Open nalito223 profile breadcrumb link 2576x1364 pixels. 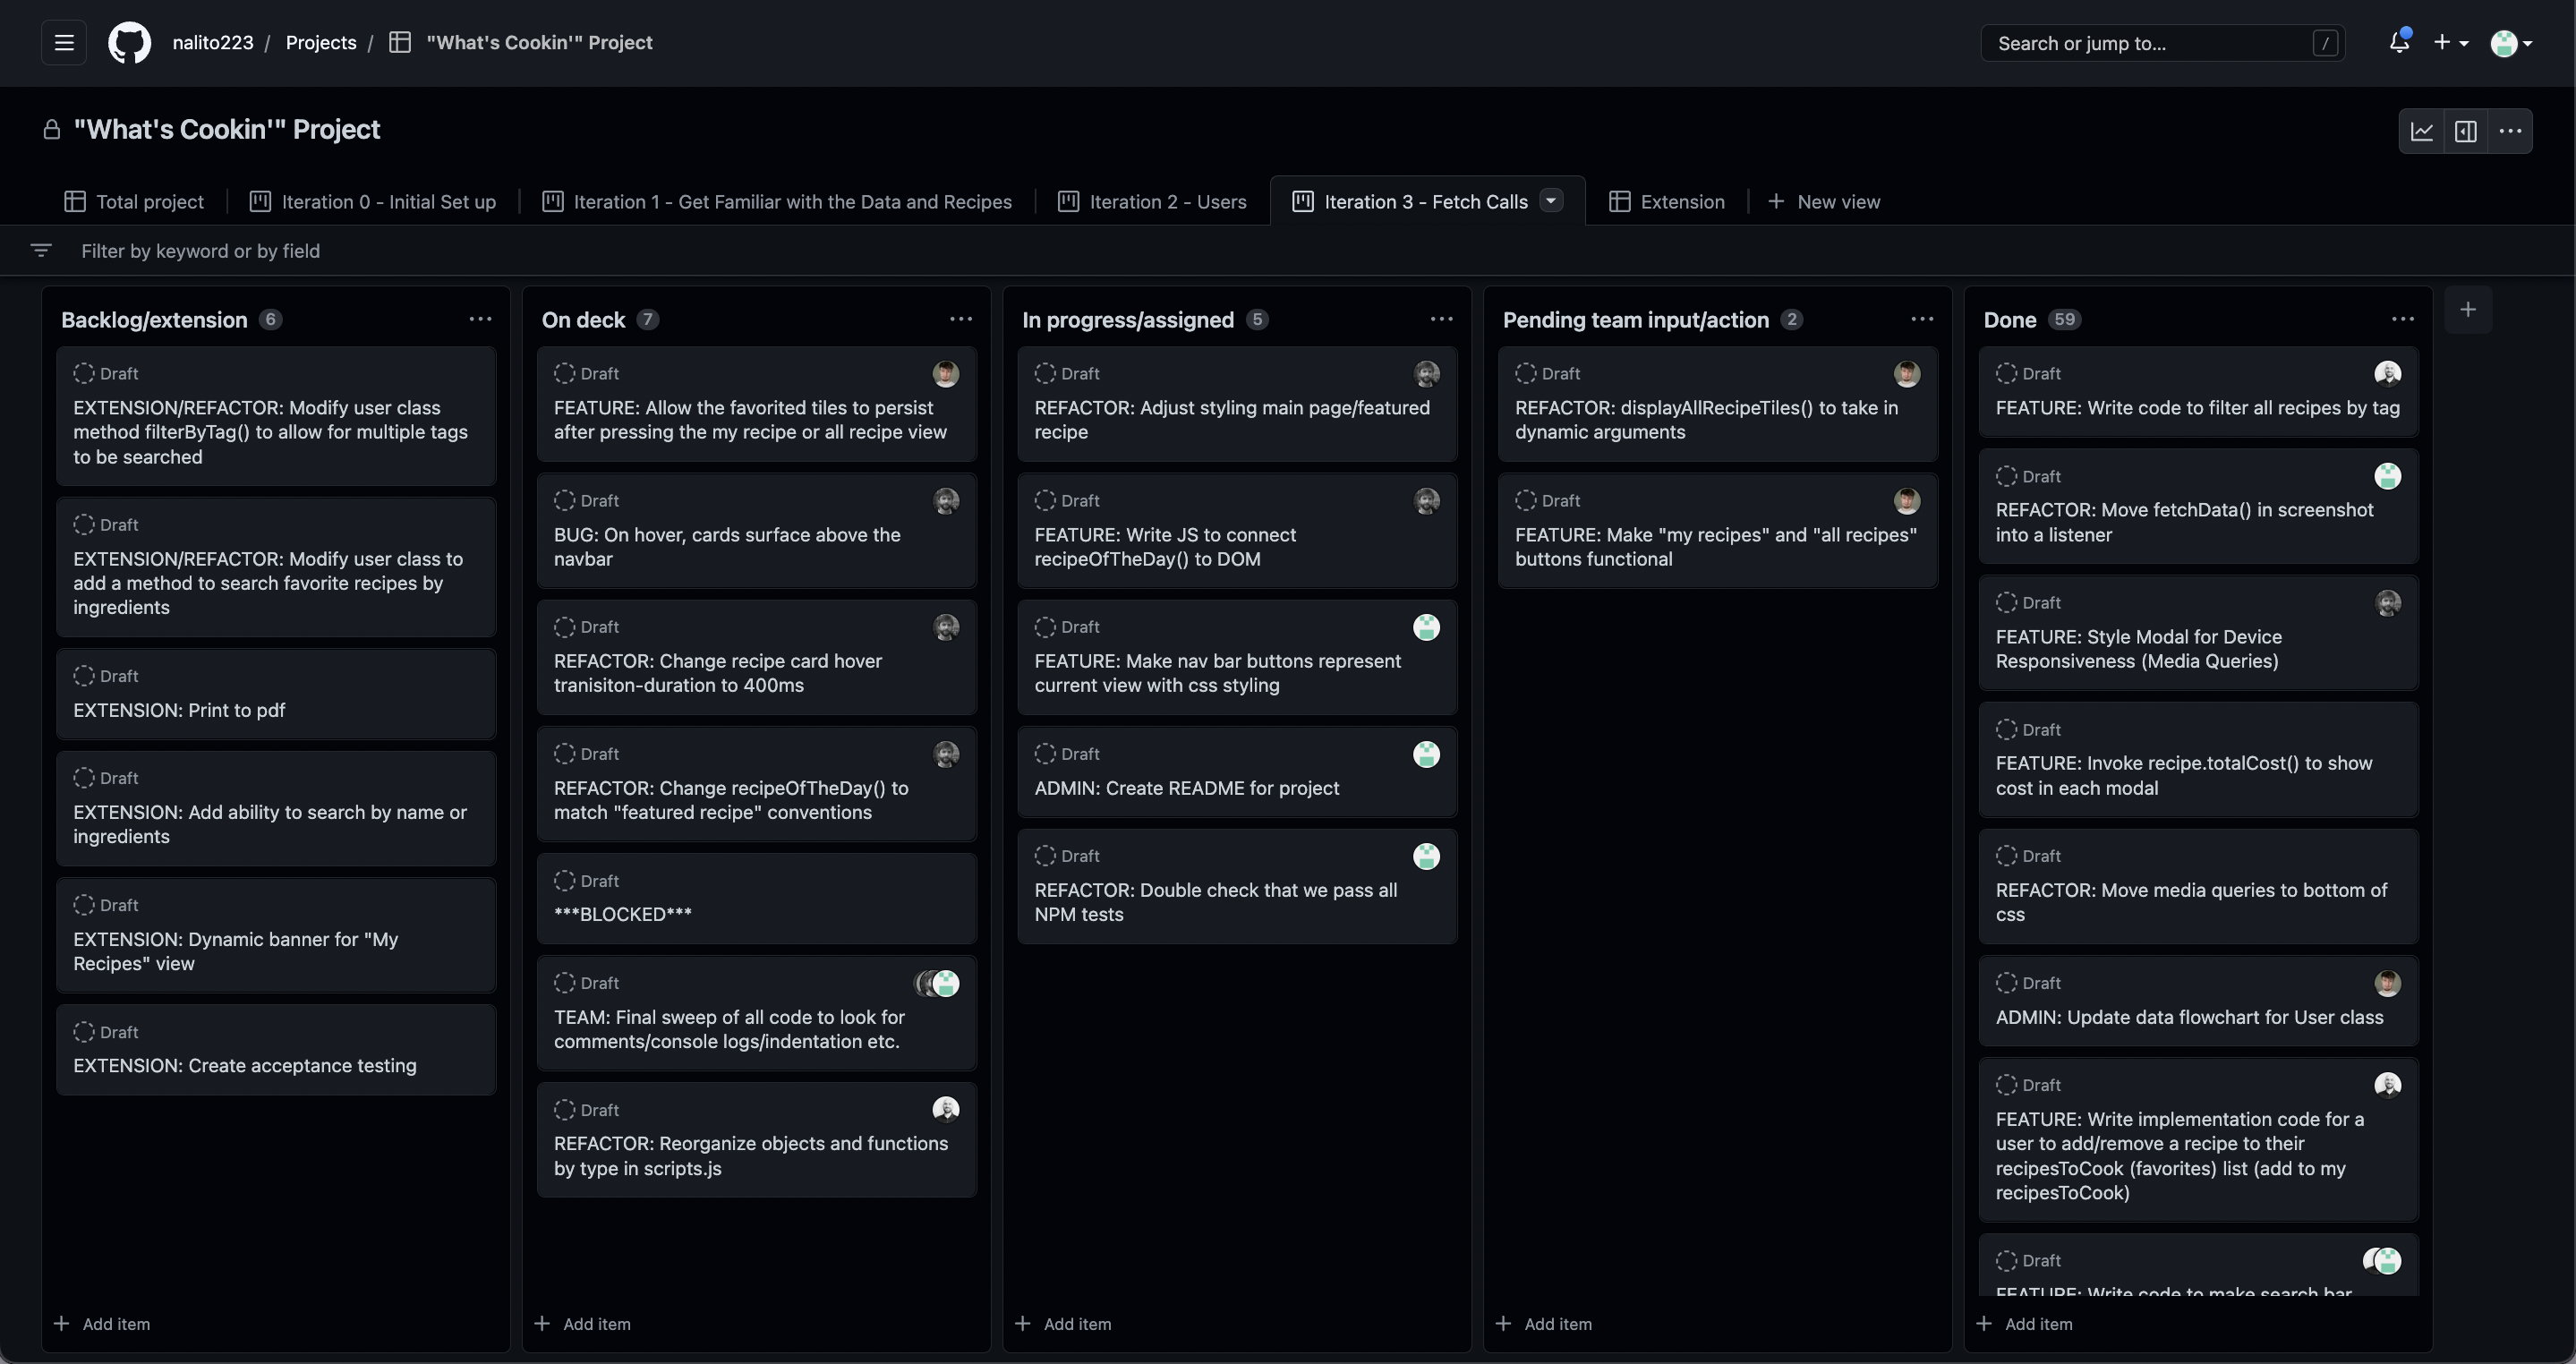tap(213, 42)
